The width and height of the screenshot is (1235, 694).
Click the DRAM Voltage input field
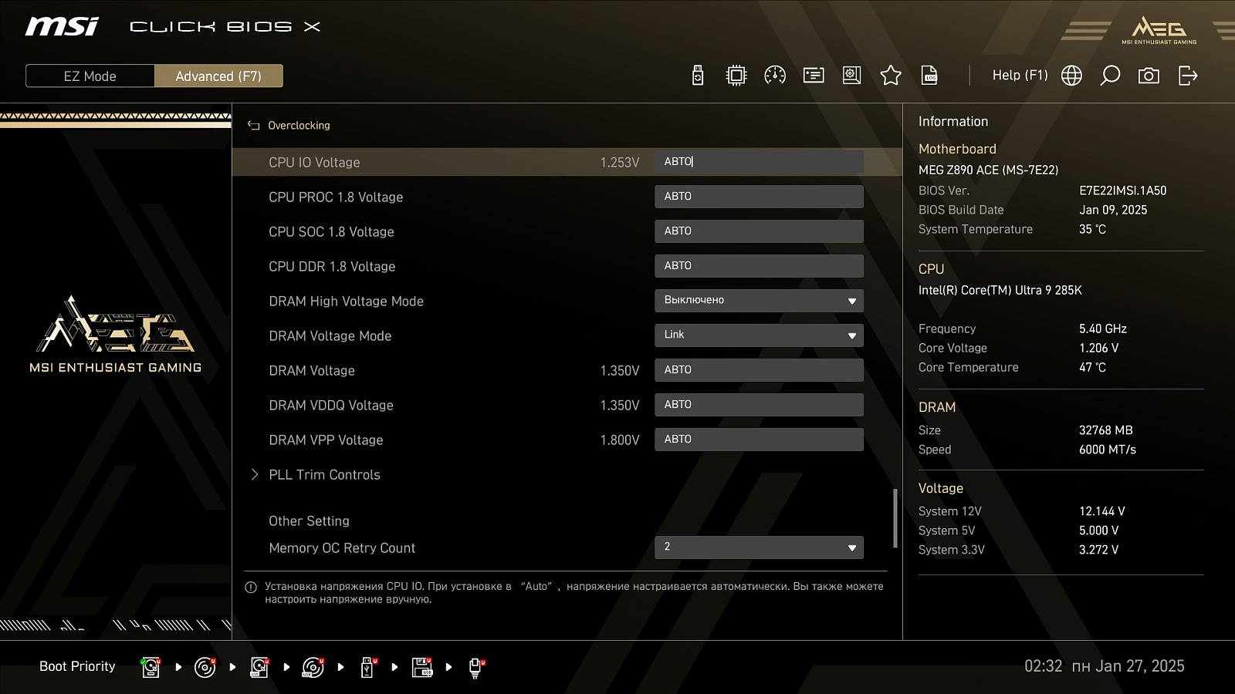(x=759, y=370)
